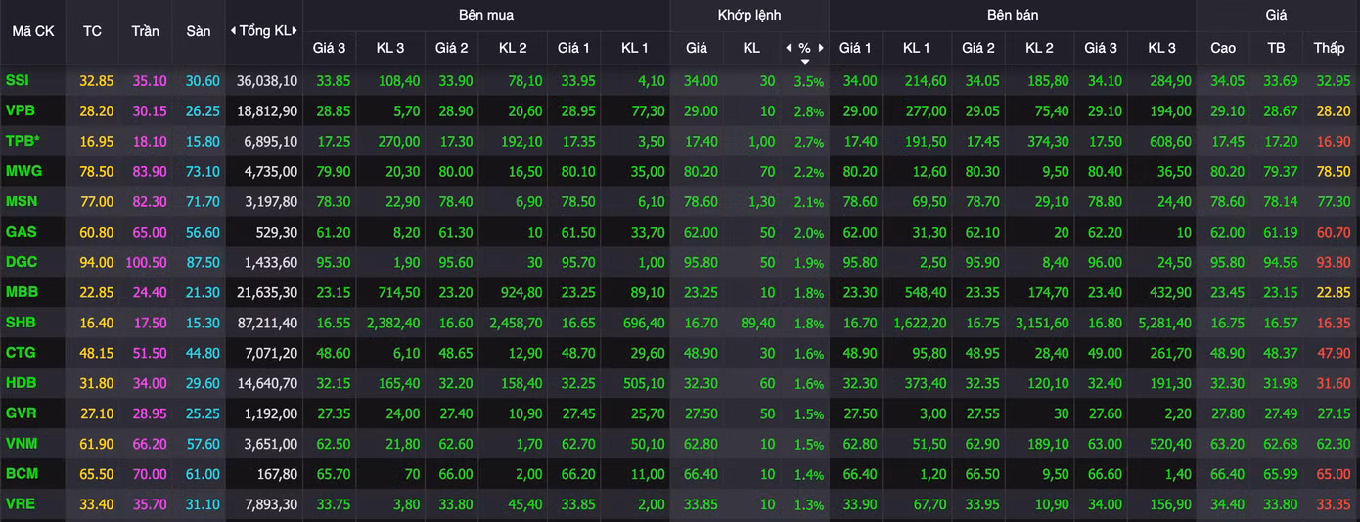Sort by the Sàn column header

pyautogui.click(x=198, y=31)
